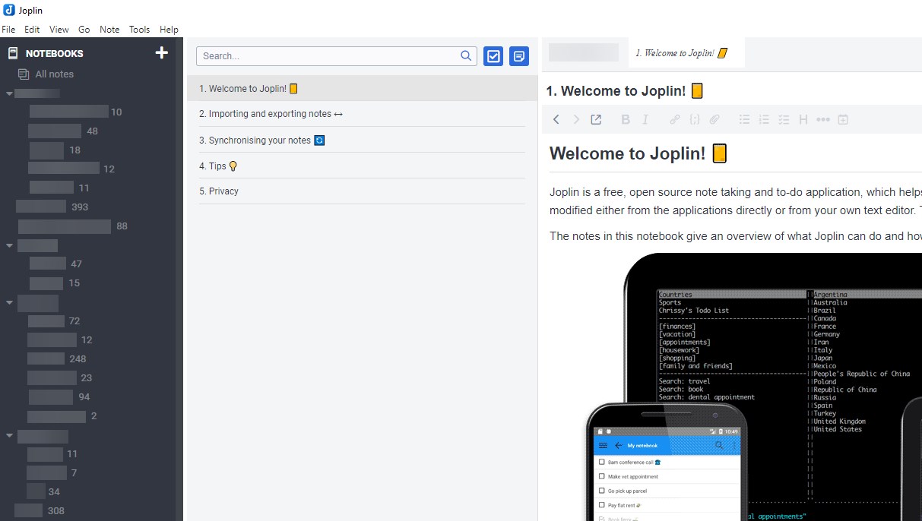Viewport: 922px width, 521px height.
Task: Insert a heading with the H icon
Action: tap(803, 119)
